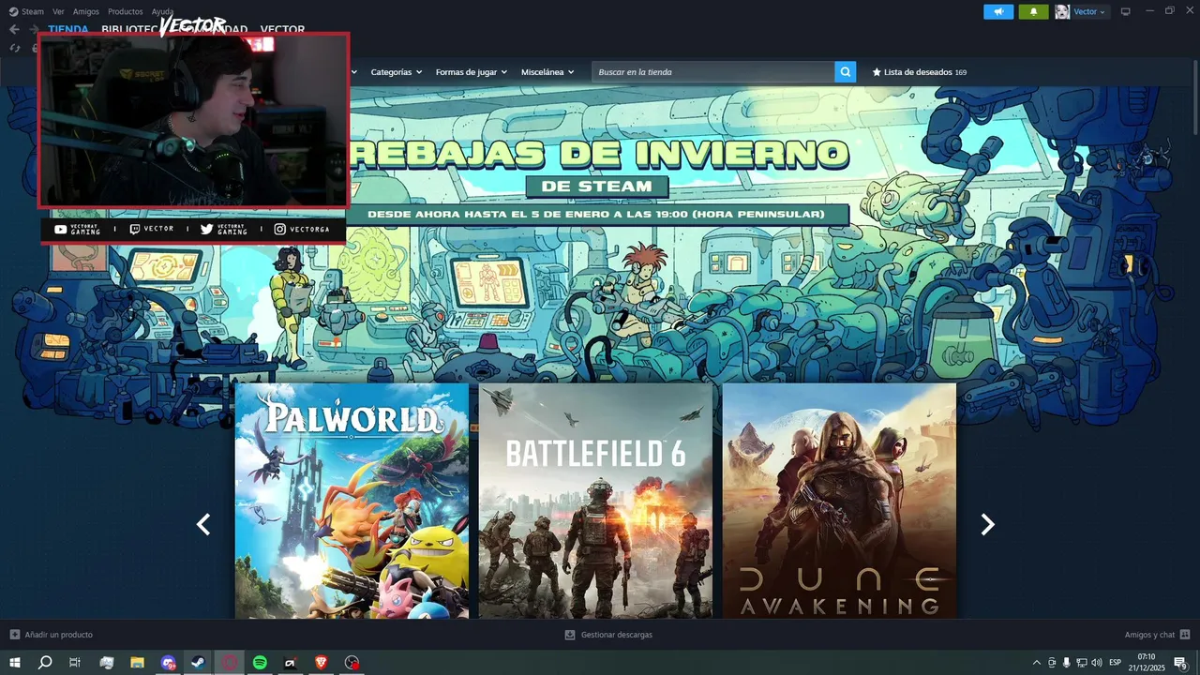Open the volume speaker tray icon
The width and height of the screenshot is (1200, 675).
[x=1096, y=663]
